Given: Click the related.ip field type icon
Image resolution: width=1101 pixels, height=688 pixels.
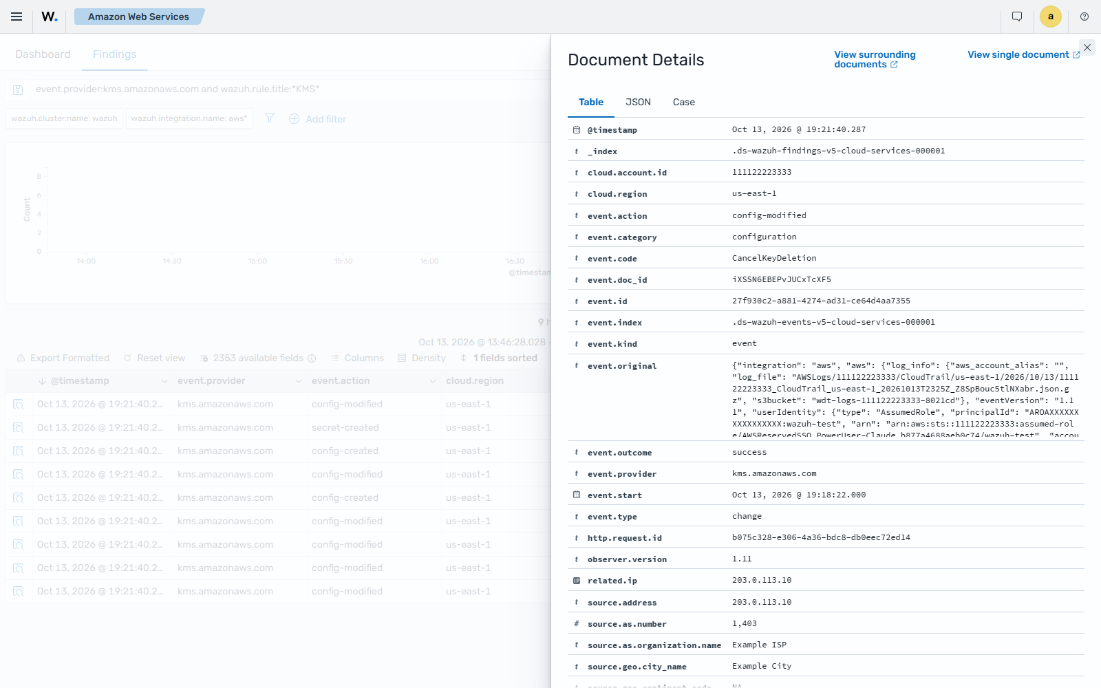Looking at the screenshot, I should [577, 581].
